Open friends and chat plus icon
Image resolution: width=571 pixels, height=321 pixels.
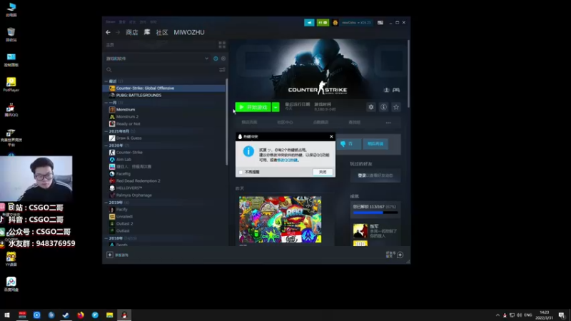(x=400, y=255)
